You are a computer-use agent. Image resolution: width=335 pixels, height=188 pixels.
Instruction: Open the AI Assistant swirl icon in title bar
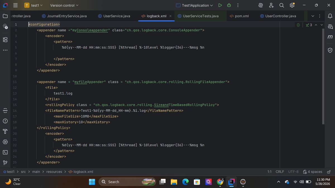point(260,5)
